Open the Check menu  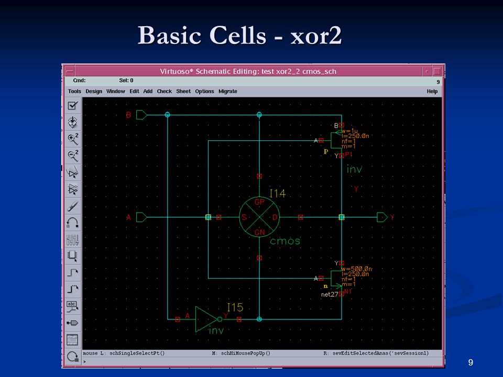coord(164,91)
